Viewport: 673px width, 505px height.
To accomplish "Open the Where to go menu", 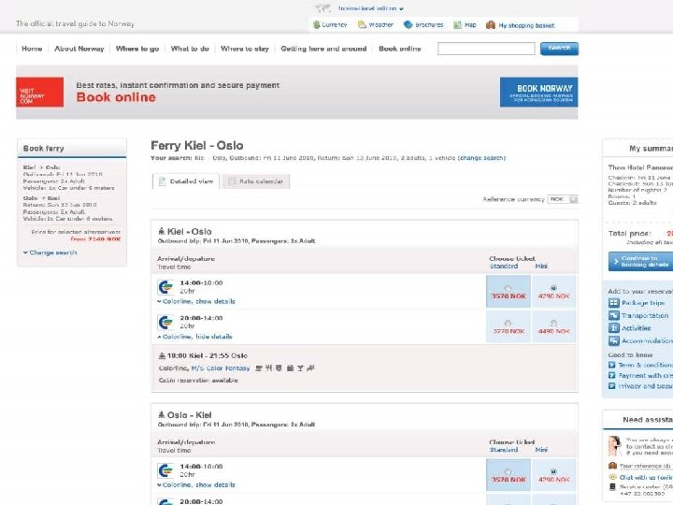I will click(137, 49).
